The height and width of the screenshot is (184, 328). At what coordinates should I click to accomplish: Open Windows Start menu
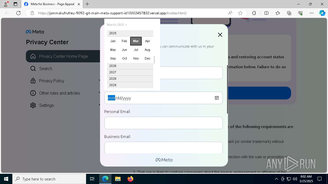6,179
